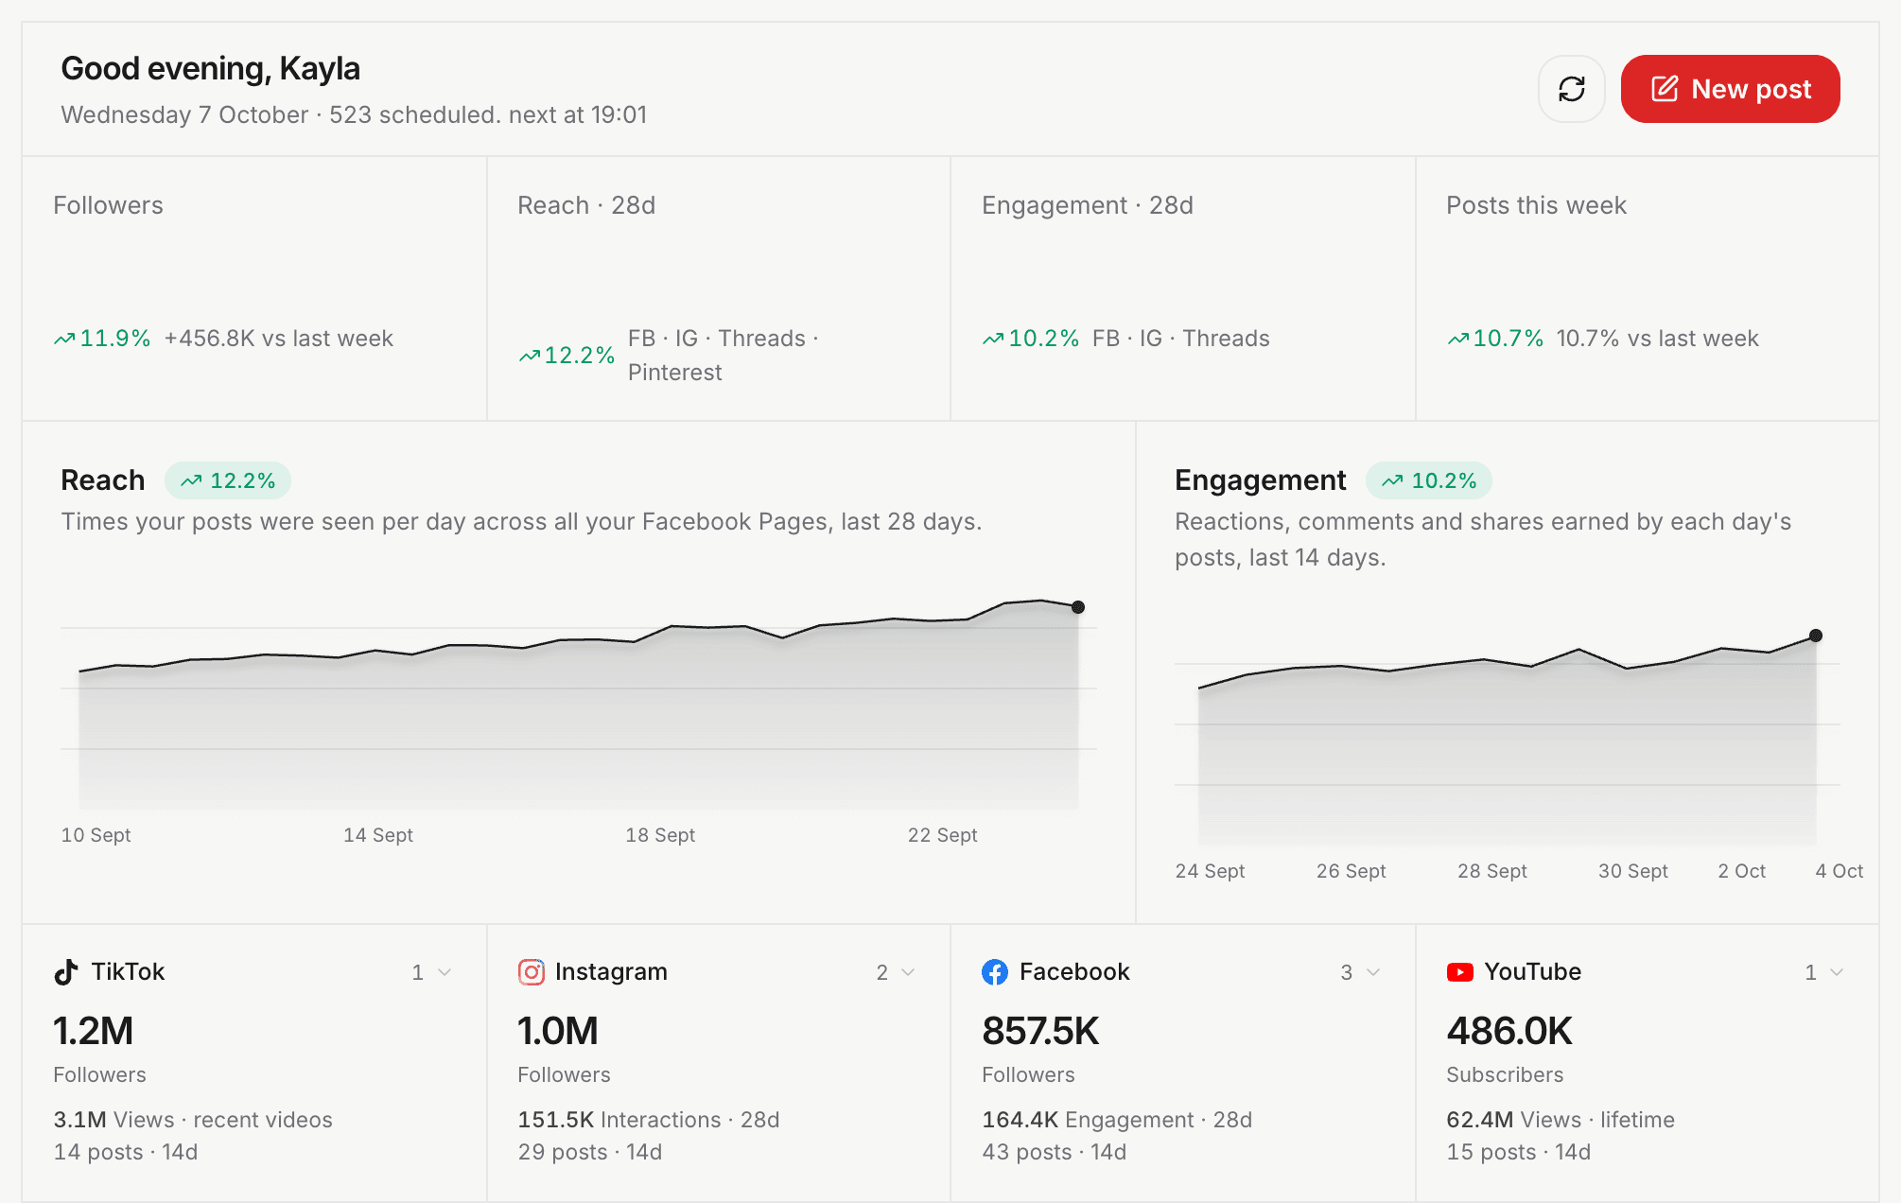Screen dimensions: 1901x1203
Task: Click '+456.8K vs last week' text
Action: 279,339
